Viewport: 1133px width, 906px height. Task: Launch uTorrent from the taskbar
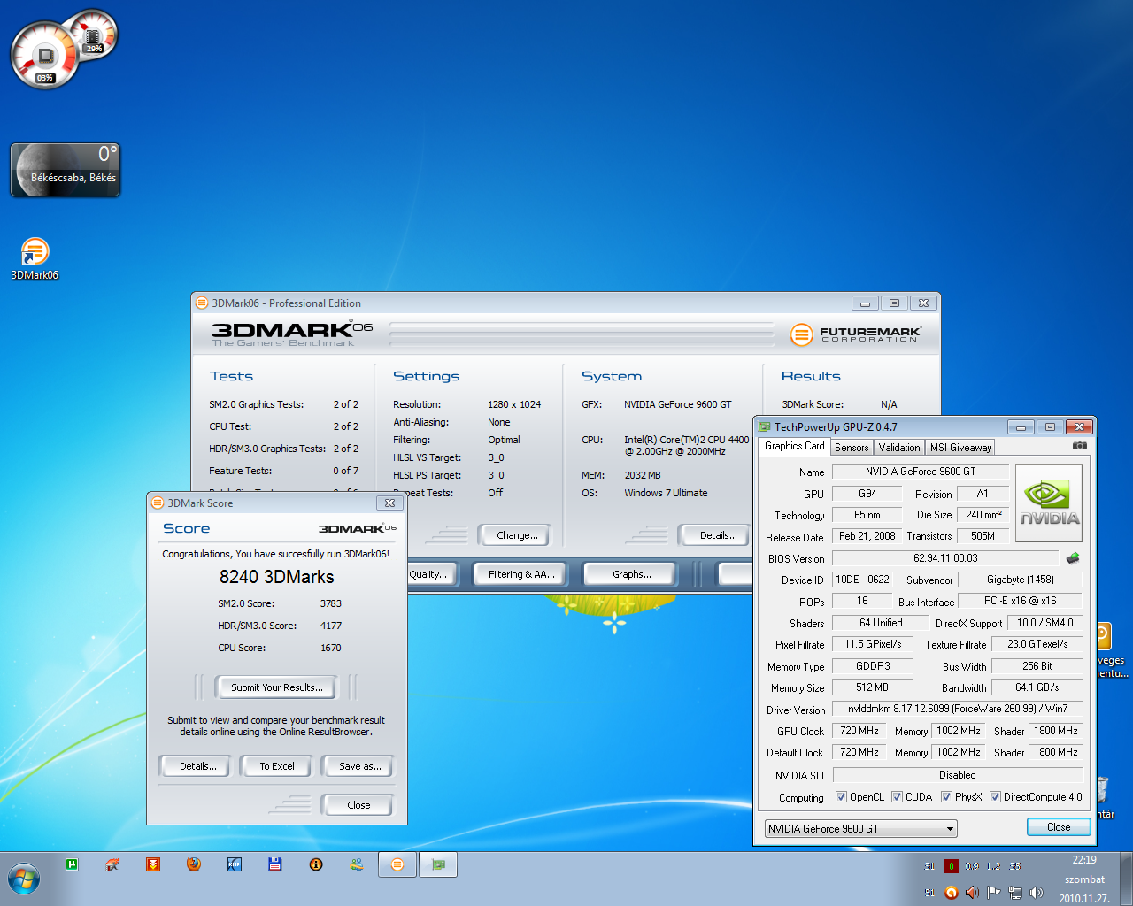point(72,864)
